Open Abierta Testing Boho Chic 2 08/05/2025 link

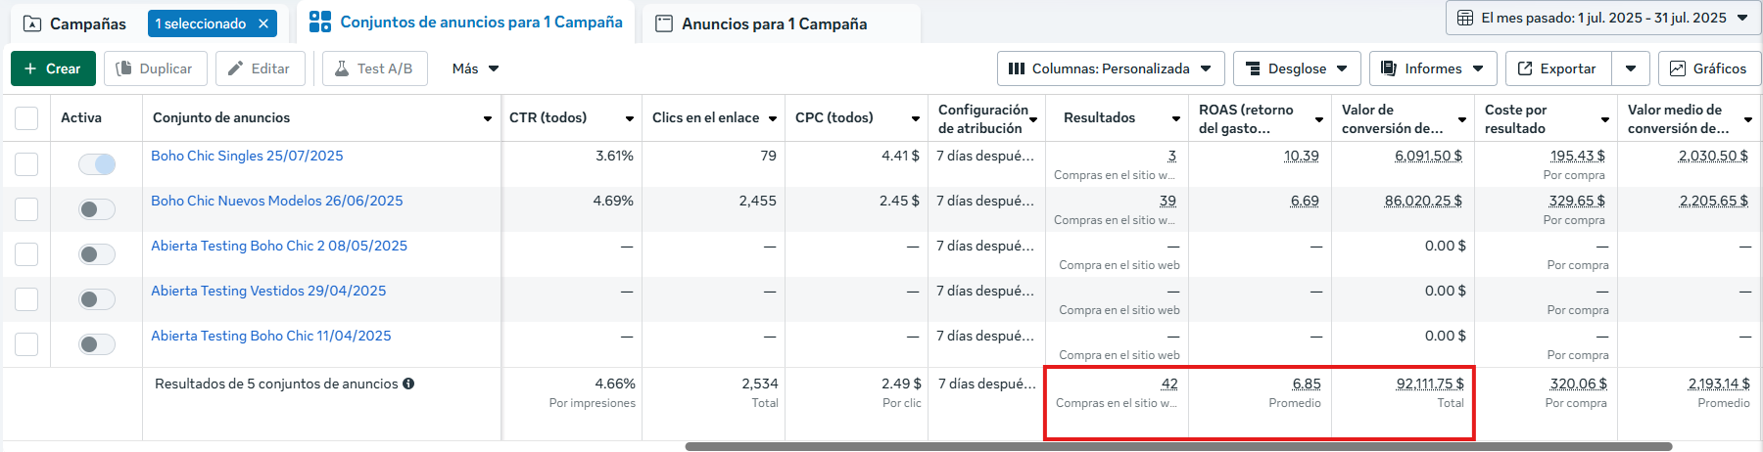click(279, 246)
